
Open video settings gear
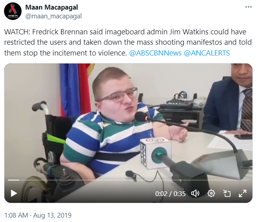211,193
